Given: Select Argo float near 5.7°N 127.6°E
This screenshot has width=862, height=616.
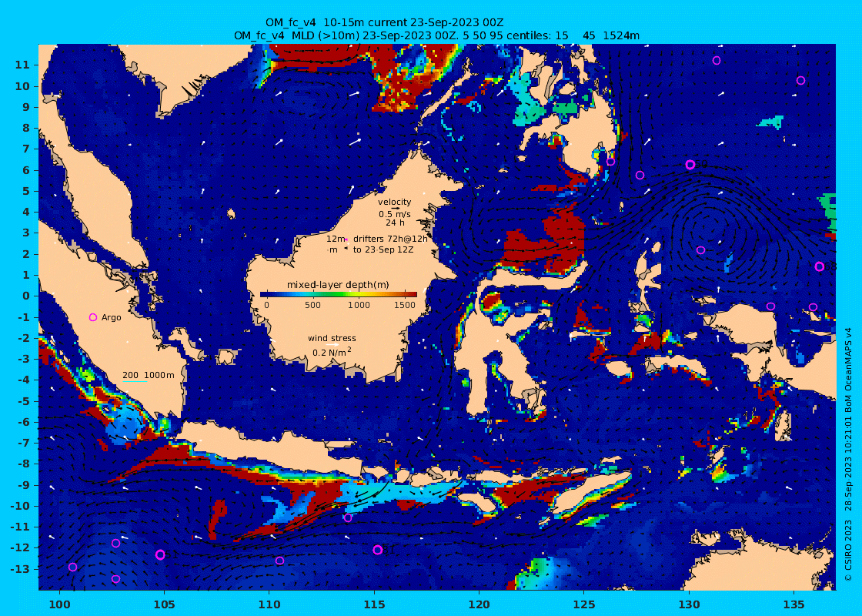Looking at the screenshot, I should (x=640, y=176).
